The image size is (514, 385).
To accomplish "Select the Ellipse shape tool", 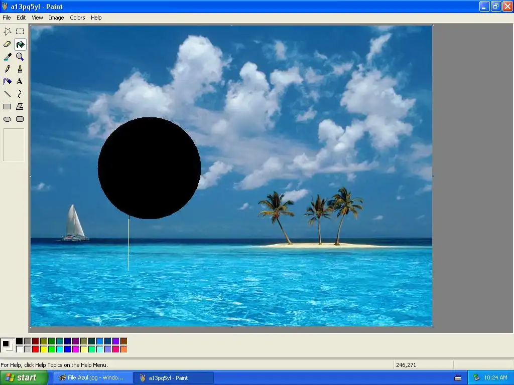I will coord(7,119).
